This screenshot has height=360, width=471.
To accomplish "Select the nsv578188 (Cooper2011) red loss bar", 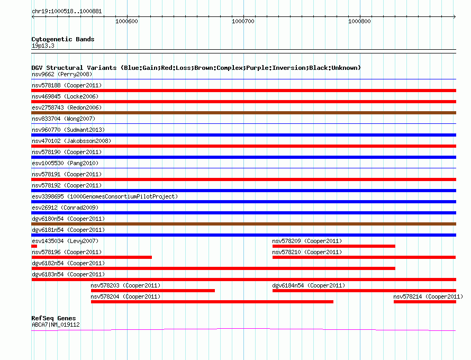I will (243, 91).
